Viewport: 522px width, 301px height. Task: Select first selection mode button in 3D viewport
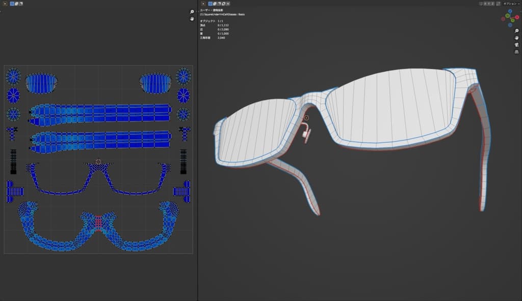point(210,4)
